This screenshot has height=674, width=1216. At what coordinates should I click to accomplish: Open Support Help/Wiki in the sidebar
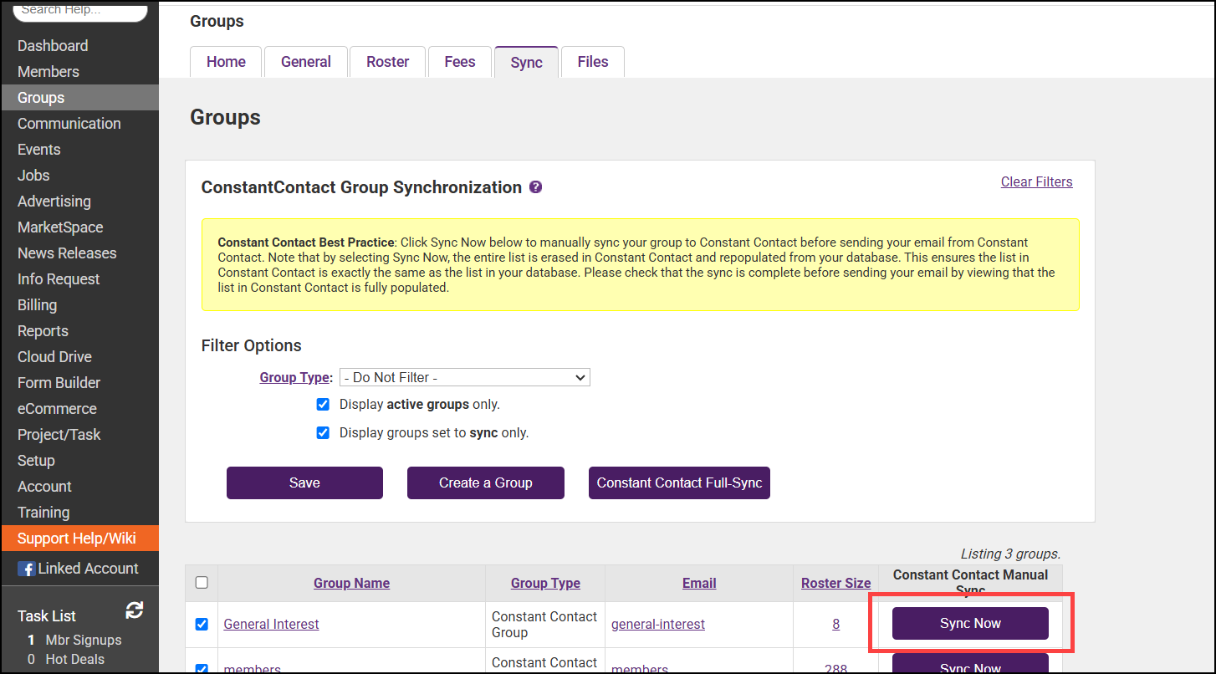(77, 539)
